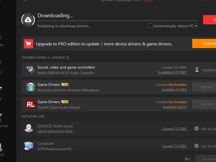Open Available: 3.5.50.0 version link

(x=174, y=90)
